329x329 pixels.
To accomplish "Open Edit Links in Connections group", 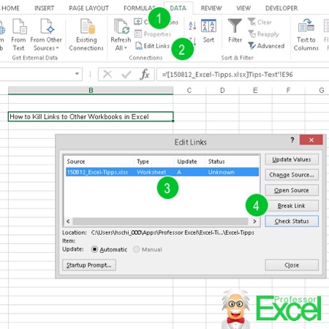I will 152,46.
